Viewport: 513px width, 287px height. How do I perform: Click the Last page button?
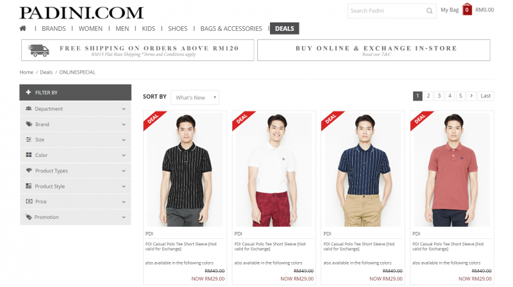pos(485,96)
